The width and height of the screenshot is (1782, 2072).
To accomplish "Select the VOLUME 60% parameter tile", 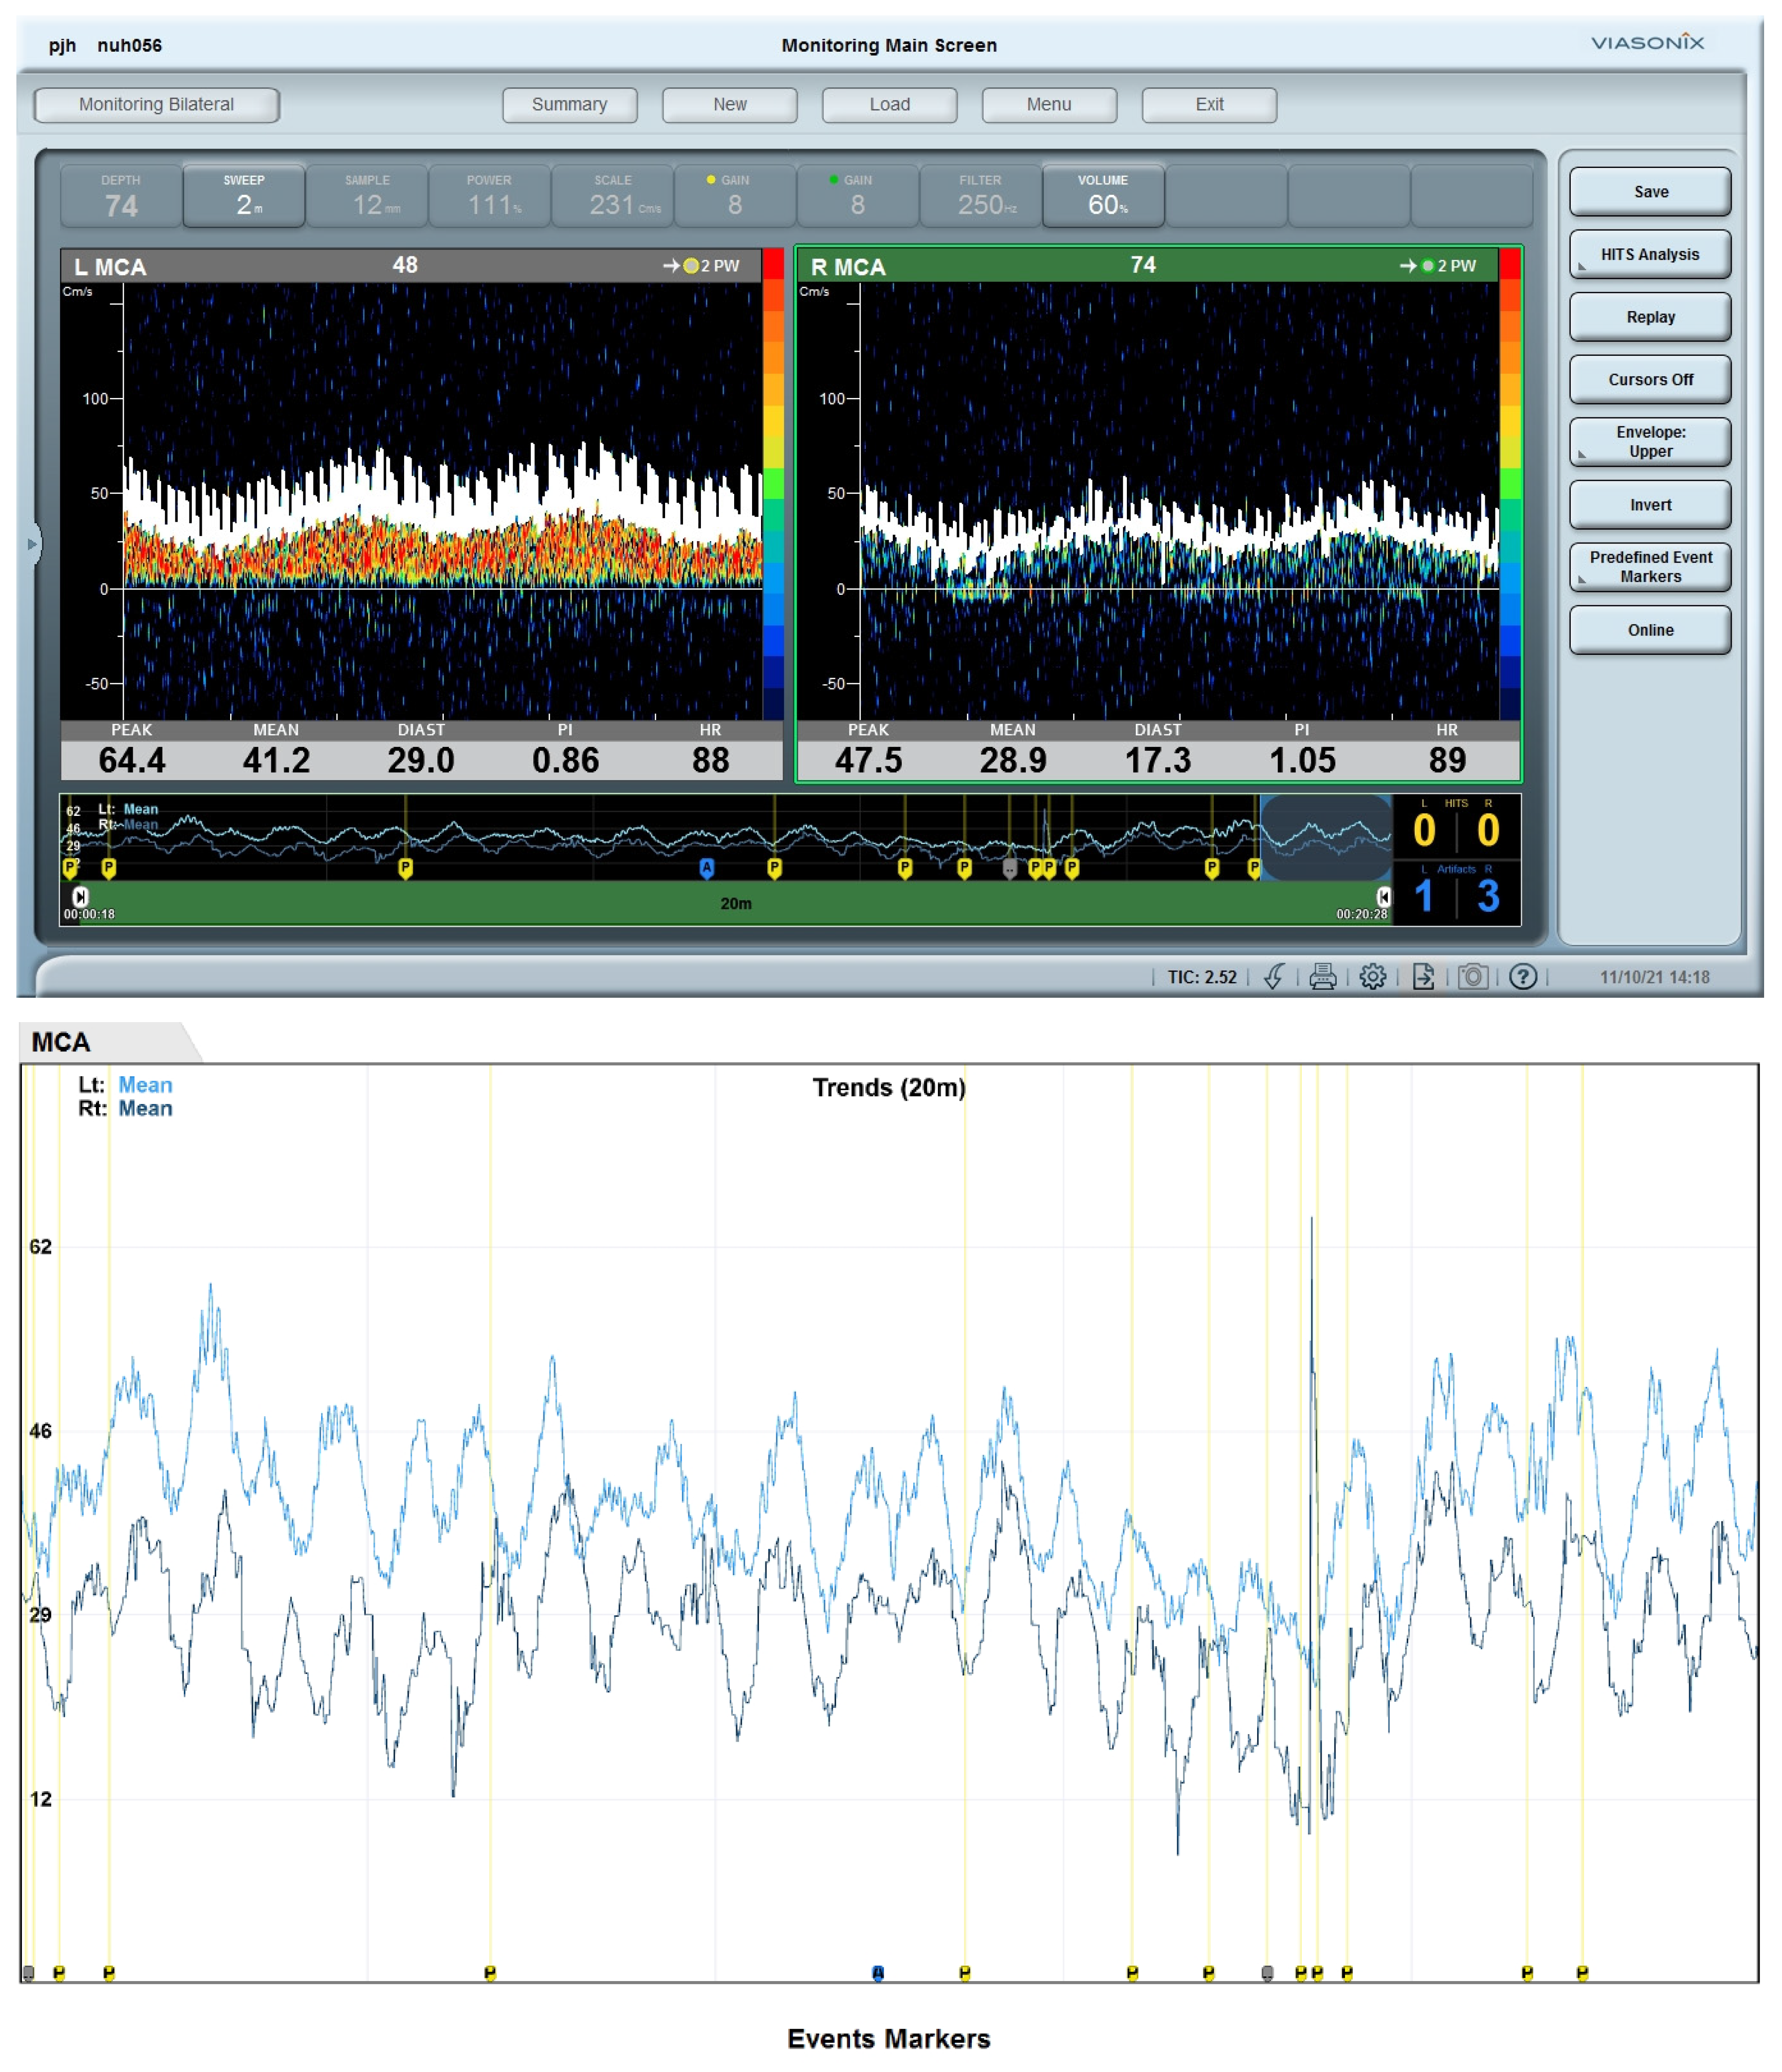I will coord(1103,196).
